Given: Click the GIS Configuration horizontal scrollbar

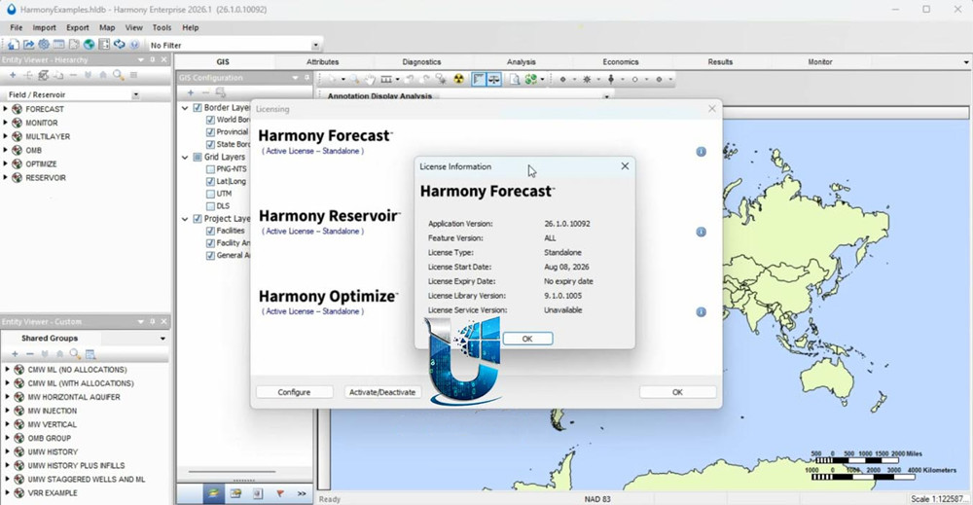Looking at the screenshot, I should pos(233,472).
